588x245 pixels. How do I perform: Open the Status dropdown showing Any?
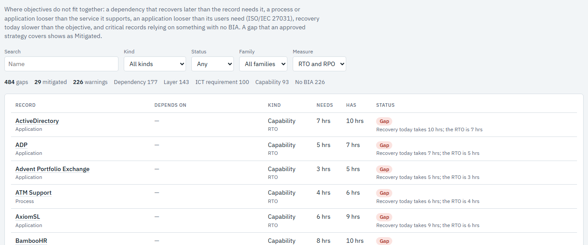tap(212, 64)
